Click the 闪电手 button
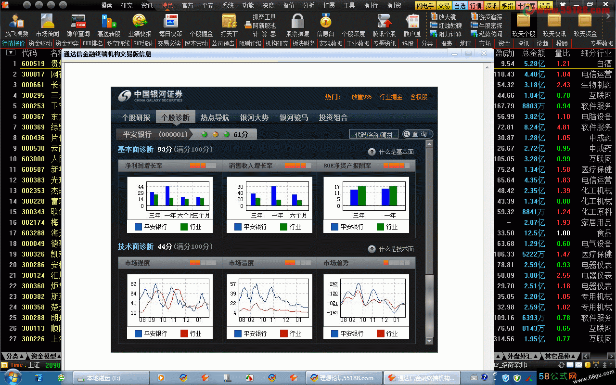Image resolution: width=616 pixels, height=385 pixels. pos(425,5)
